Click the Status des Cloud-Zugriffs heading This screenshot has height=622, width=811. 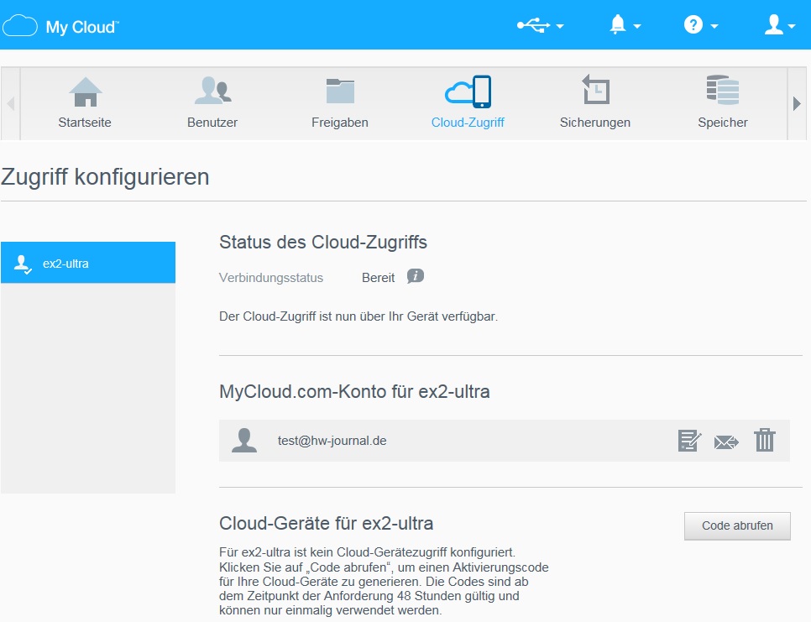click(323, 242)
